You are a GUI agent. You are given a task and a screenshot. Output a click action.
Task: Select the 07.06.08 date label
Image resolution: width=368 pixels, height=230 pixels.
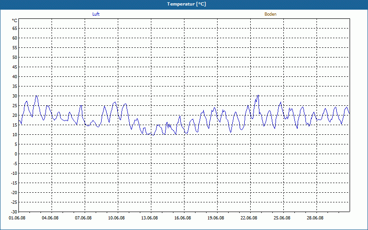pos(83,218)
